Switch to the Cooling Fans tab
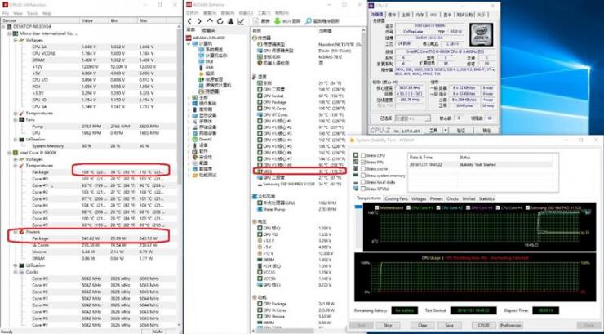604x334 pixels. 397,198
